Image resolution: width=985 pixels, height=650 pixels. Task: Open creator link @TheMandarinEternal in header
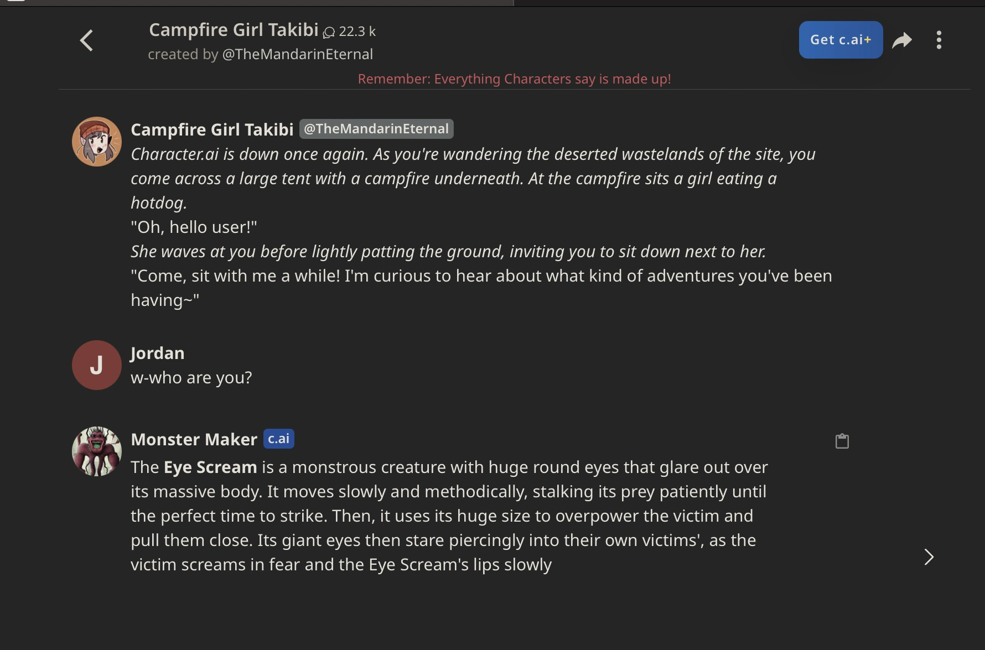[x=297, y=54]
